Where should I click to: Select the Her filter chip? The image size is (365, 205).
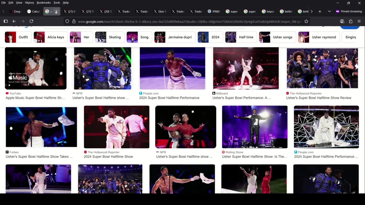coord(81,37)
